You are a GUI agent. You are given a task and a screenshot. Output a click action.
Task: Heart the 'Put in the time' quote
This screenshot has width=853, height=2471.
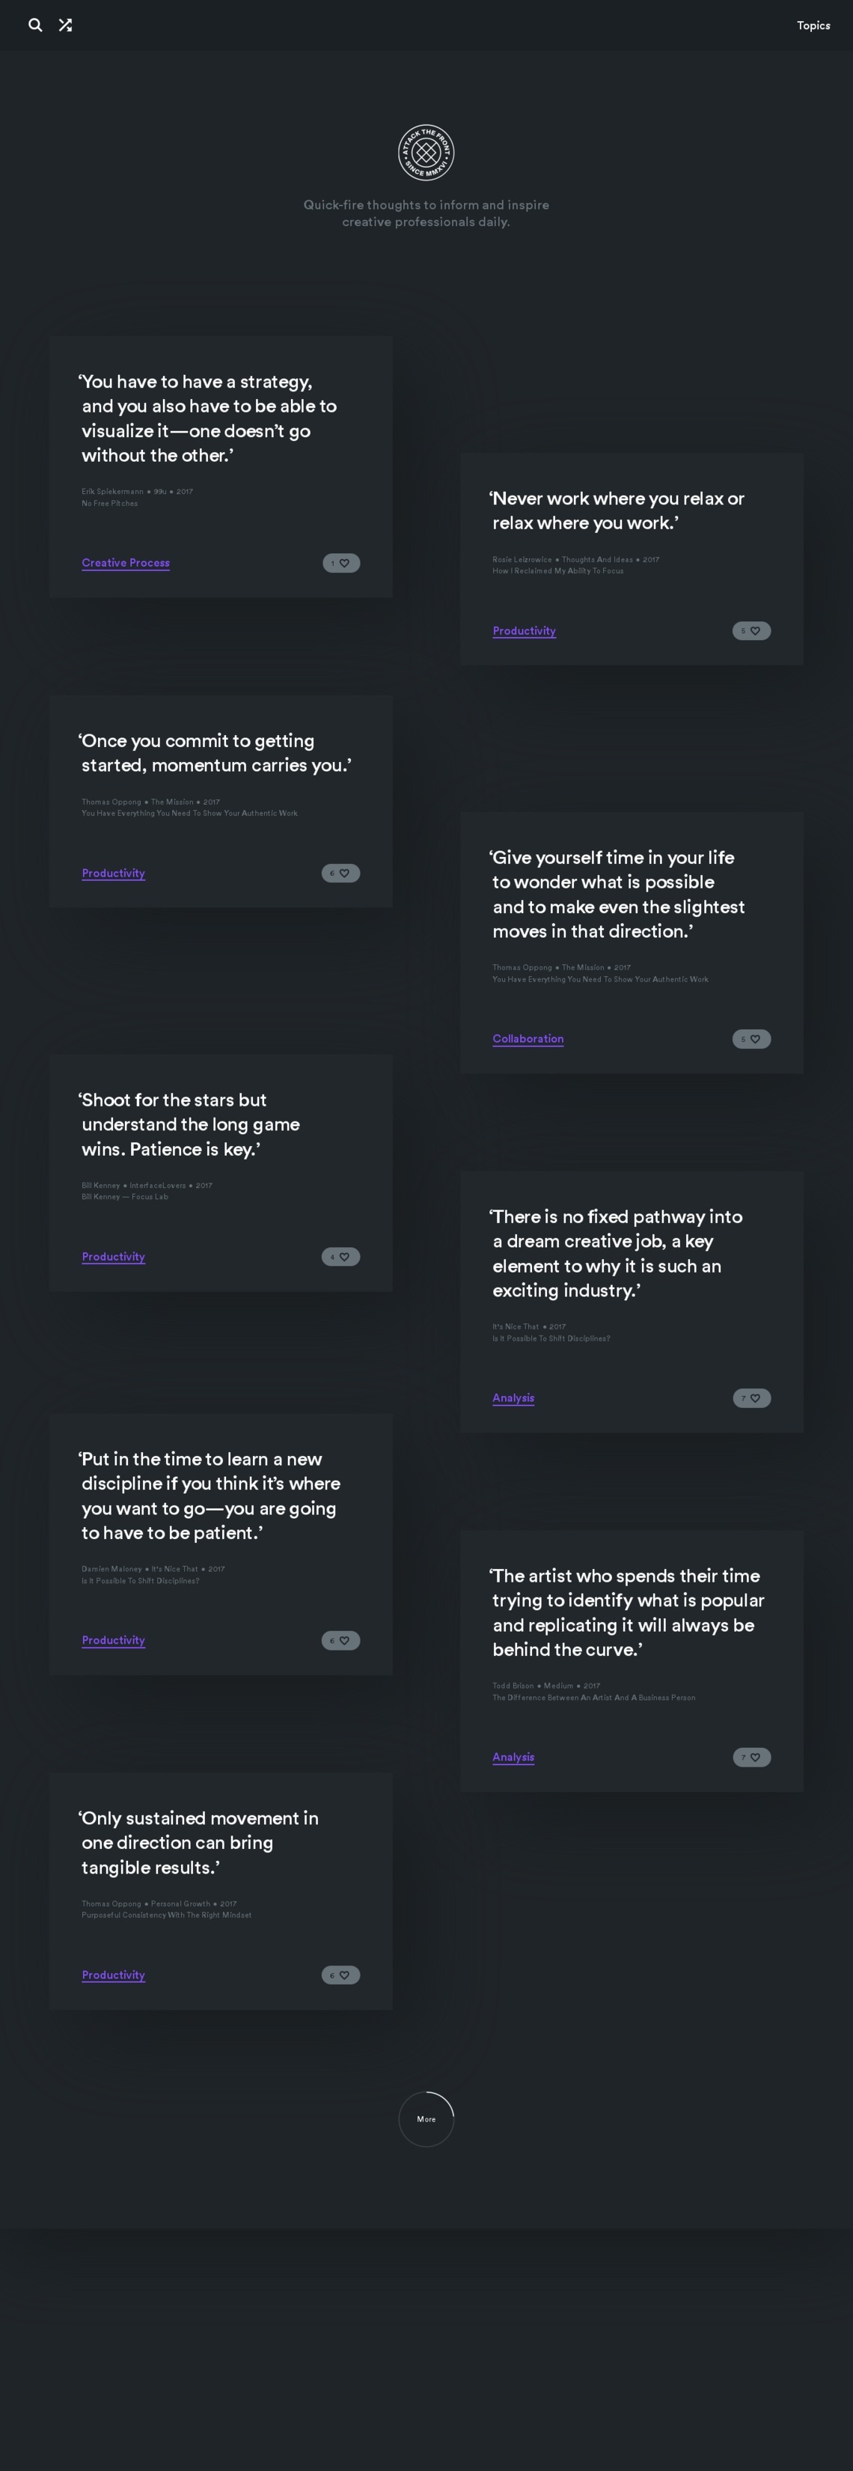(x=341, y=1640)
